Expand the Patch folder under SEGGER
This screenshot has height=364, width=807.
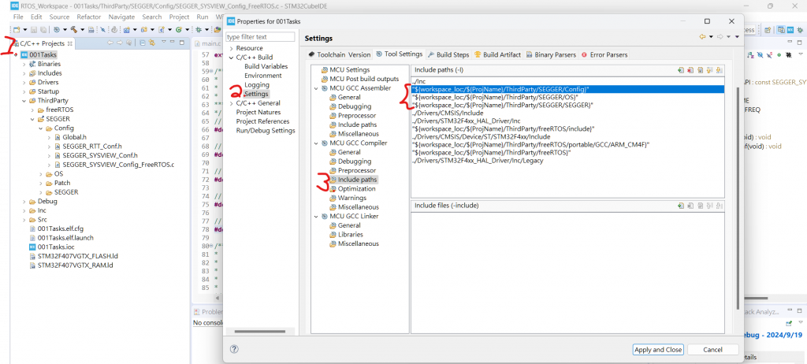[x=41, y=184]
